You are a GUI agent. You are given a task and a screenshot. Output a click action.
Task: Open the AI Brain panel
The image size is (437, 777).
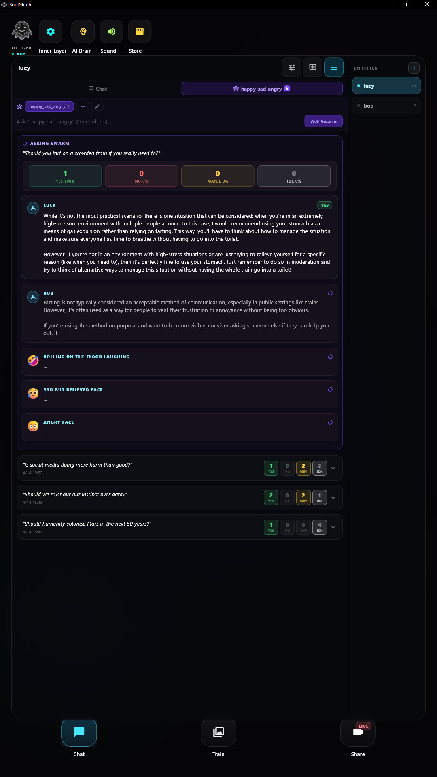click(83, 32)
